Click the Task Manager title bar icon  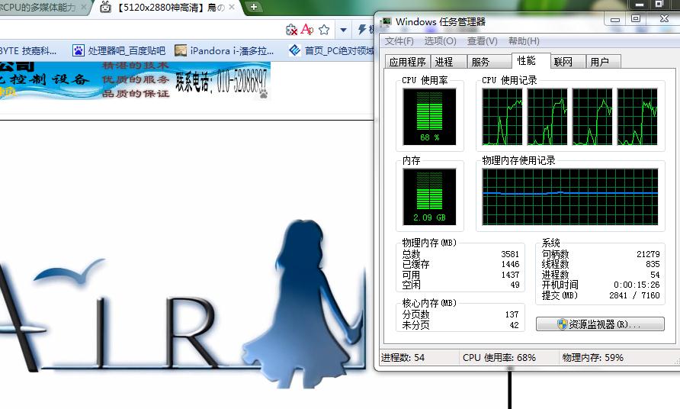click(x=385, y=21)
